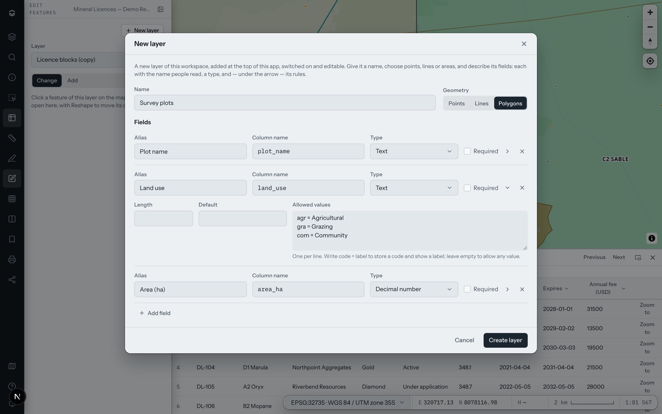Switch to the Change tab
The height and width of the screenshot is (414, 662).
(47, 81)
